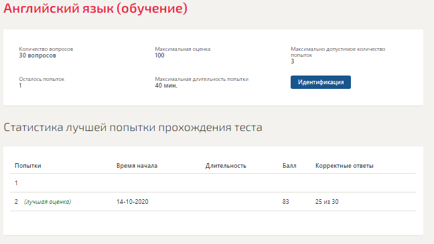Click the Корректные ответы column header

click(344, 166)
